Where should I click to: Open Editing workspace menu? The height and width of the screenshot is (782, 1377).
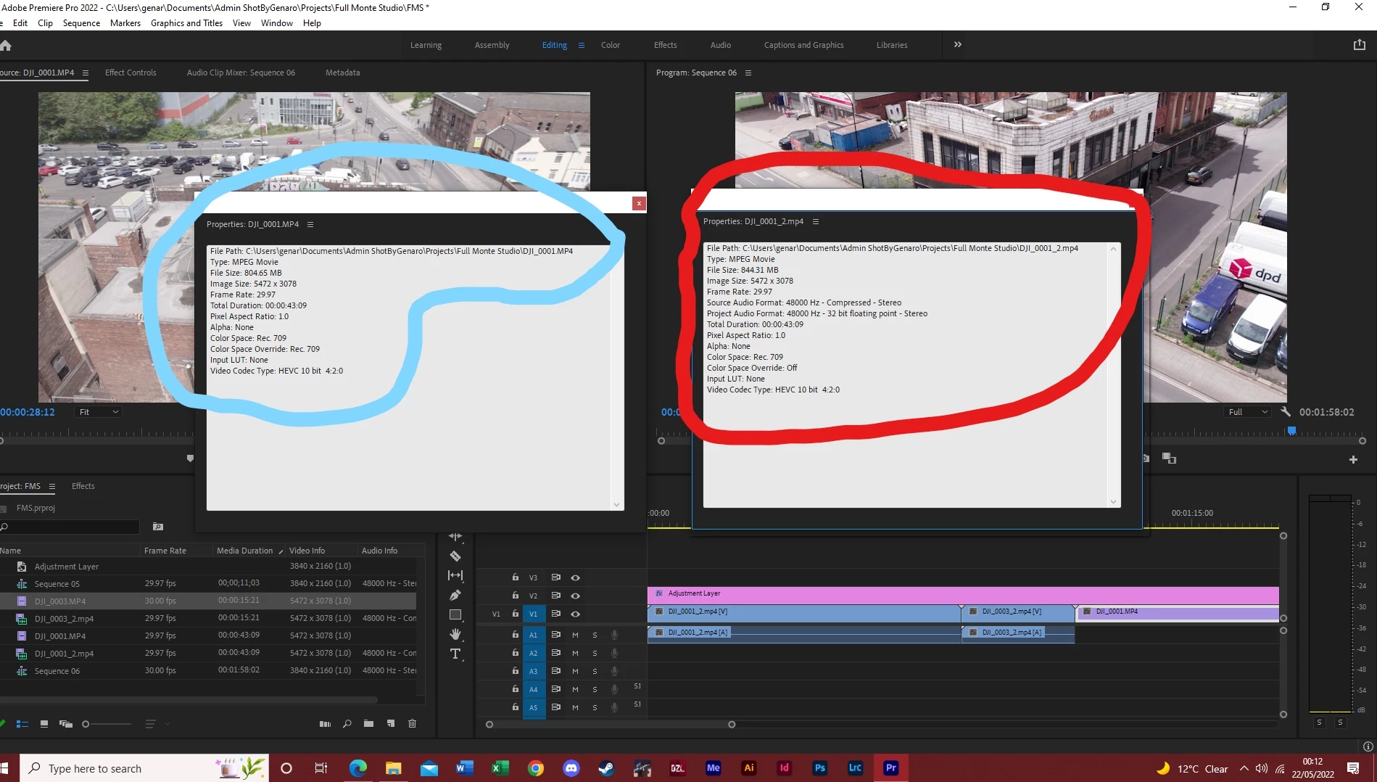[x=581, y=45]
